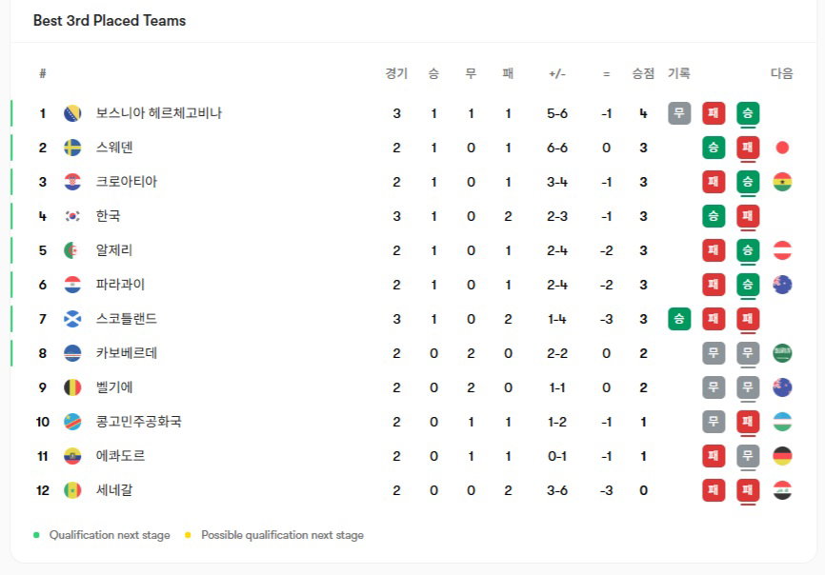
Task: Click the green 승 win badge in Scotland row
Action: tap(679, 319)
